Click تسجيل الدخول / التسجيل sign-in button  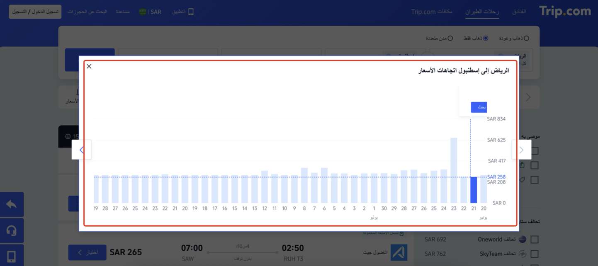coord(35,12)
